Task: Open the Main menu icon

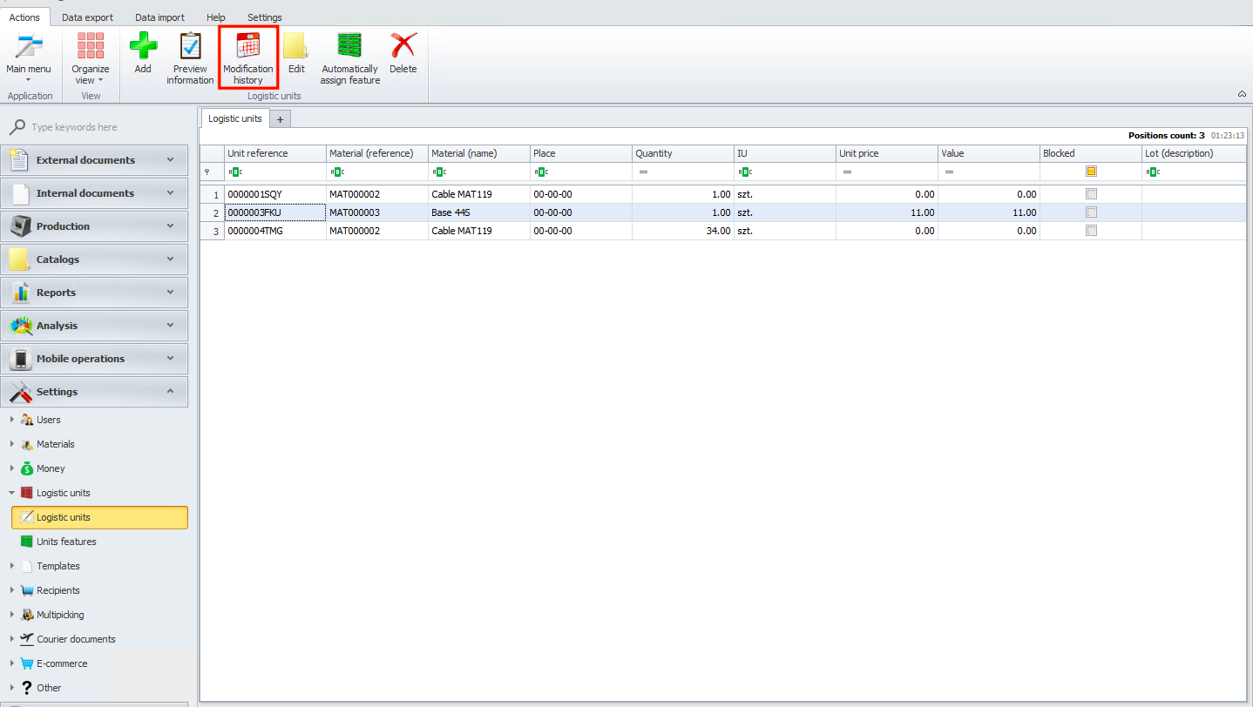Action: pos(29,46)
